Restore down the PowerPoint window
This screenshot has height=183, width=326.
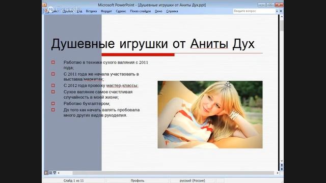(x=270, y=5)
